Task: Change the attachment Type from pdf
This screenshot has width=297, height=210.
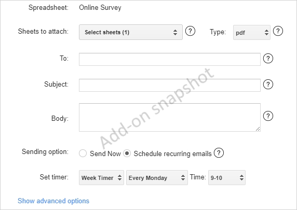Action: pos(252,32)
